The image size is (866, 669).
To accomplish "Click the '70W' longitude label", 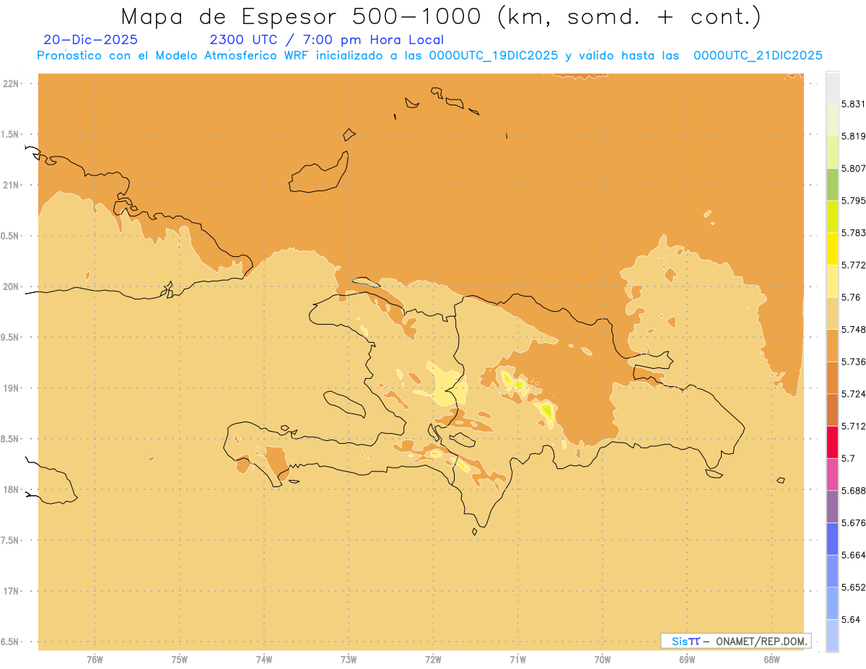I will (x=603, y=660).
